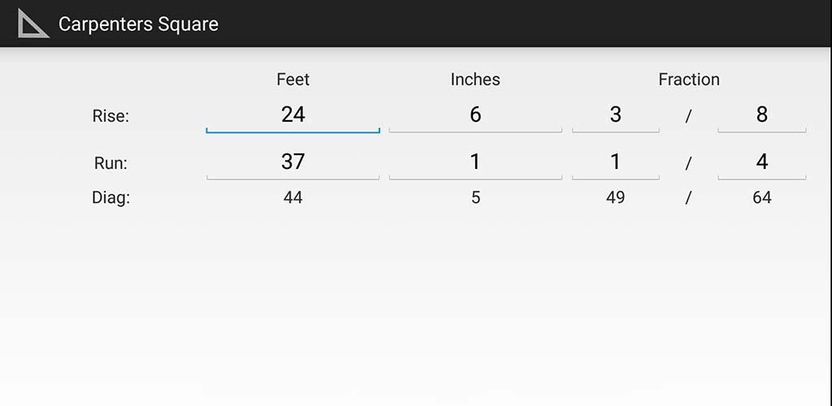This screenshot has height=406, width=832.
Task: Click the Fraction column header
Action: tap(689, 80)
